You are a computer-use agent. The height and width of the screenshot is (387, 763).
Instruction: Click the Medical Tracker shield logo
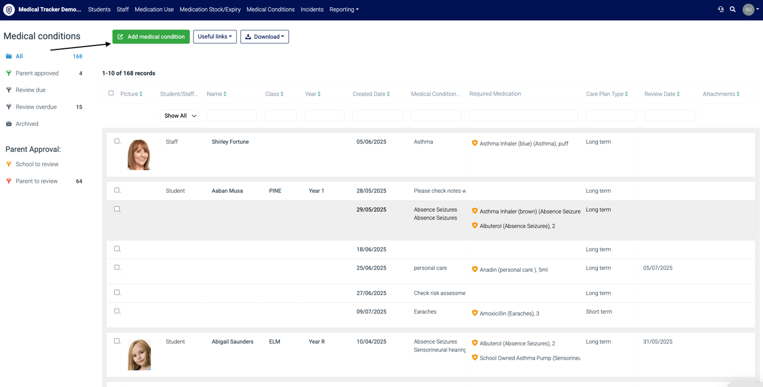[9, 9]
